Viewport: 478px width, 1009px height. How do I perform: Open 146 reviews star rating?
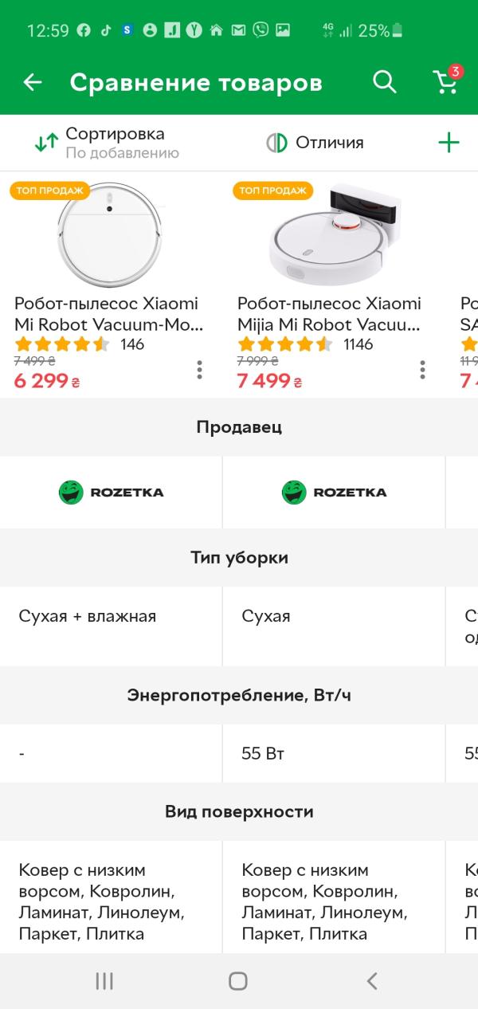(79, 344)
